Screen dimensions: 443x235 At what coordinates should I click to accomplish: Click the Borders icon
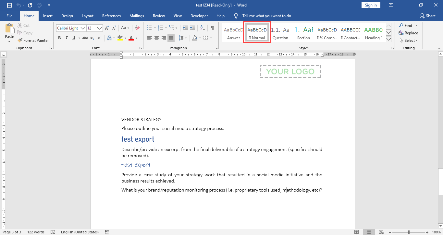pos(206,38)
